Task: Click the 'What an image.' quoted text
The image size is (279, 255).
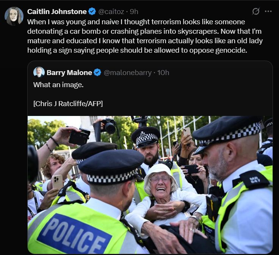Action: pos(58,84)
